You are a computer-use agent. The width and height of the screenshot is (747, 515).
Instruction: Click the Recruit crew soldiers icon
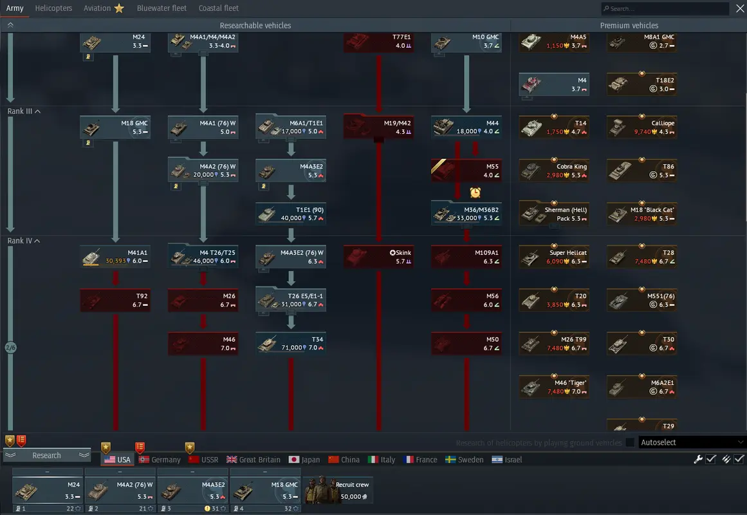coord(319,490)
